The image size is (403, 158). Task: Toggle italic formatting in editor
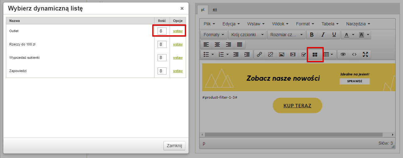click(323, 35)
